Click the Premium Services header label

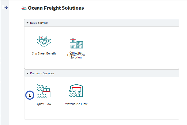tap(42, 73)
